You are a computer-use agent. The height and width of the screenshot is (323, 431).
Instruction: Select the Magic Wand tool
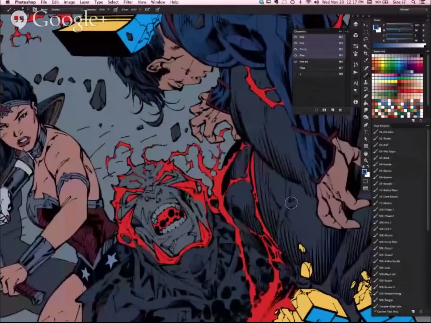point(366,46)
